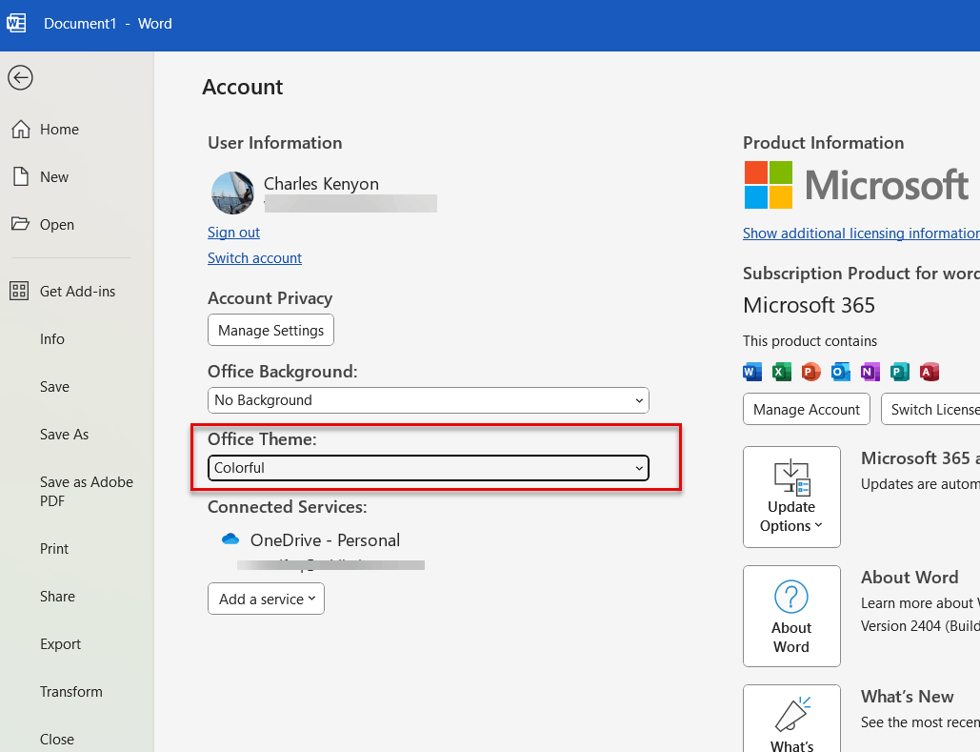Click the Manage Settings button
Screen dimensions: 980x752
[x=270, y=330]
